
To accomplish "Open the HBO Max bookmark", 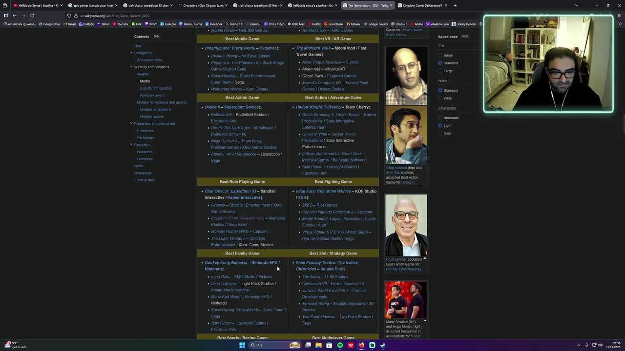I will click(x=296, y=24).
